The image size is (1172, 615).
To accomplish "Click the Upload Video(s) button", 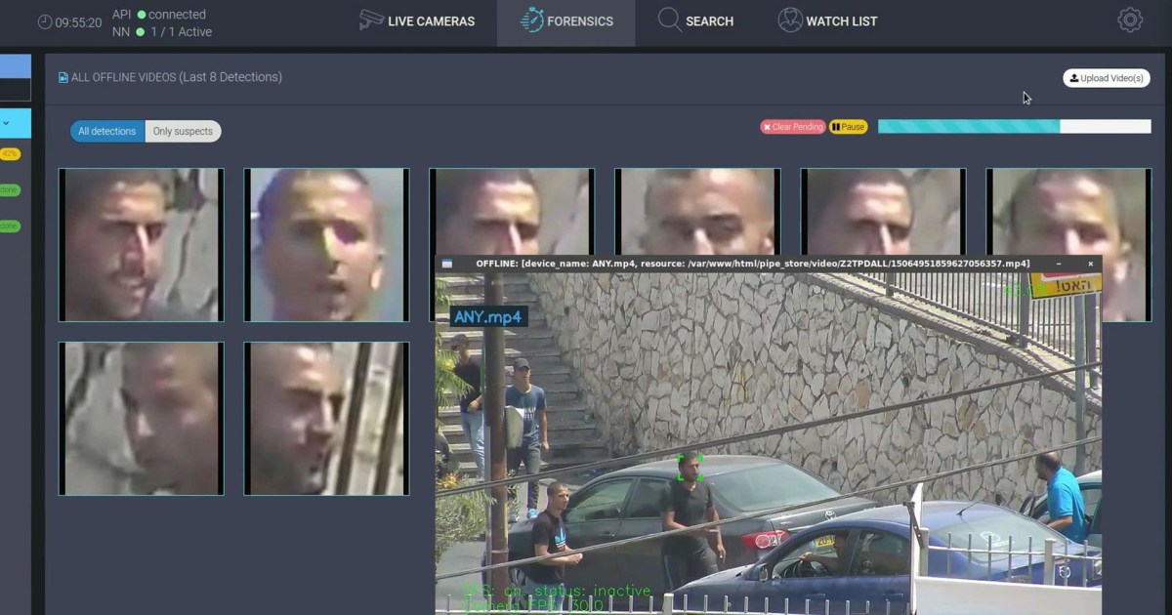I will [1106, 77].
